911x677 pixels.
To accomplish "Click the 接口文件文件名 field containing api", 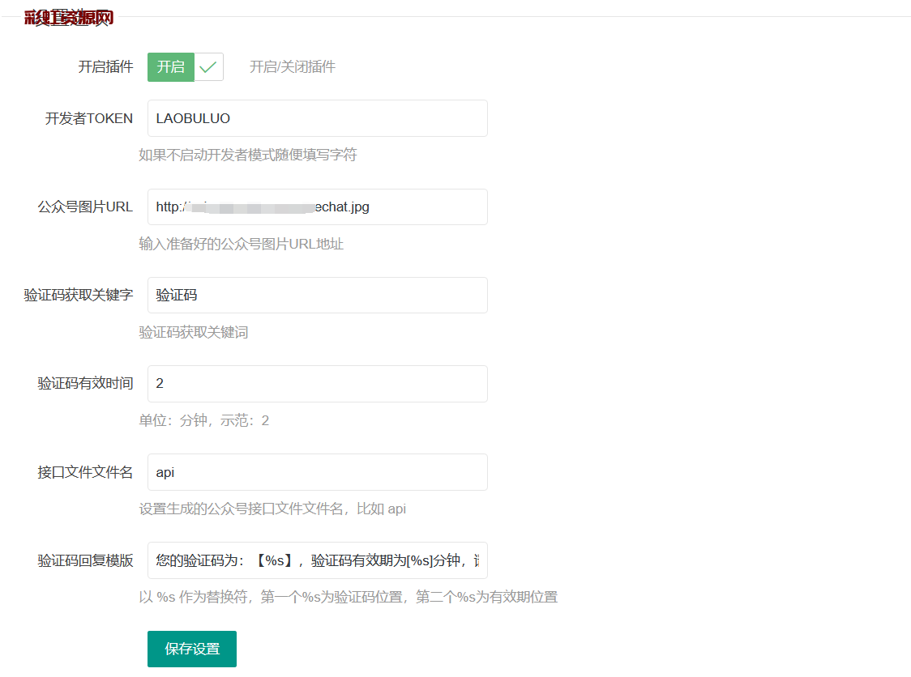I will pos(317,472).
